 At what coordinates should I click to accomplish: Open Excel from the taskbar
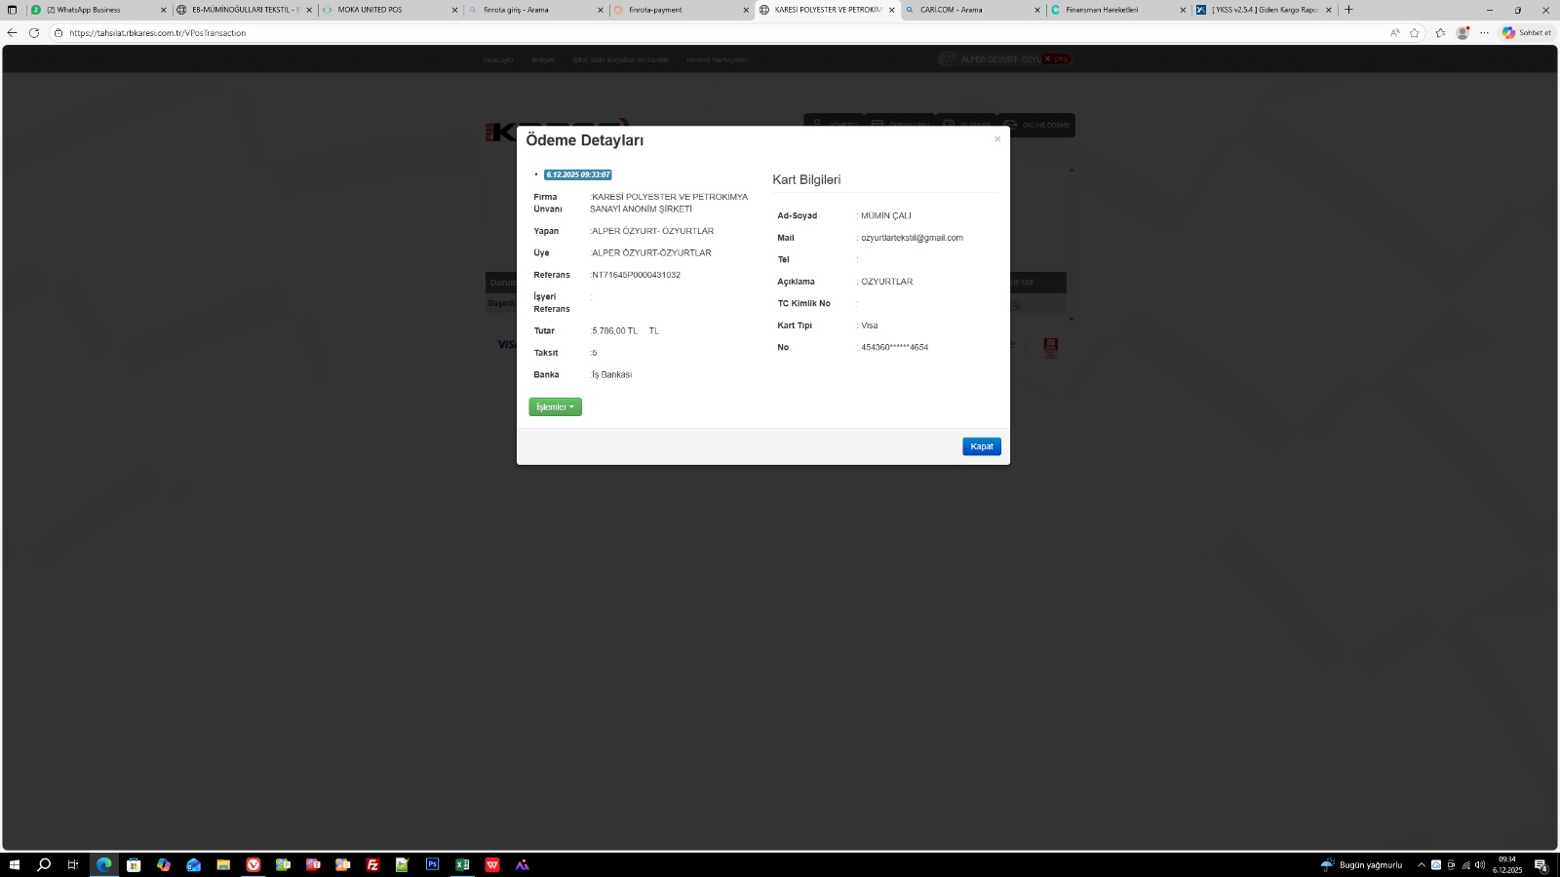pyautogui.click(x=462, y=864)
